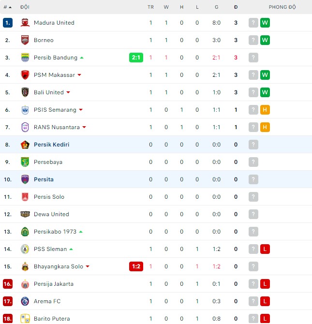Click the Arema FC team crest

pyautogui.click(x=25, y=301)
